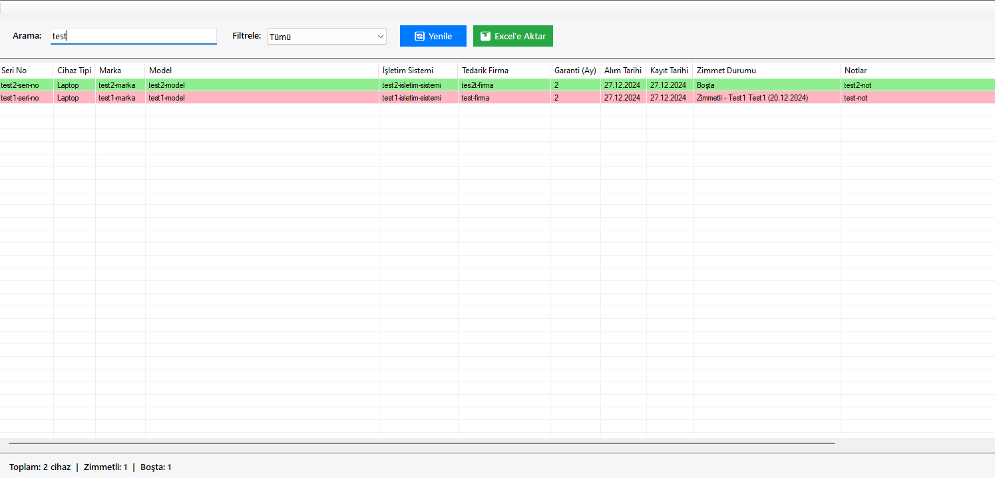The width and height of the screenshot is (995, 478).
Task: Sort by İşletim Sistemi column header
Action: (x=419, y=71)
